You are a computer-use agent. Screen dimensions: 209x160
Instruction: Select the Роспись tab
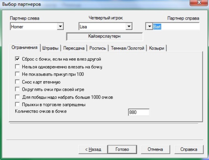(98, 48)
